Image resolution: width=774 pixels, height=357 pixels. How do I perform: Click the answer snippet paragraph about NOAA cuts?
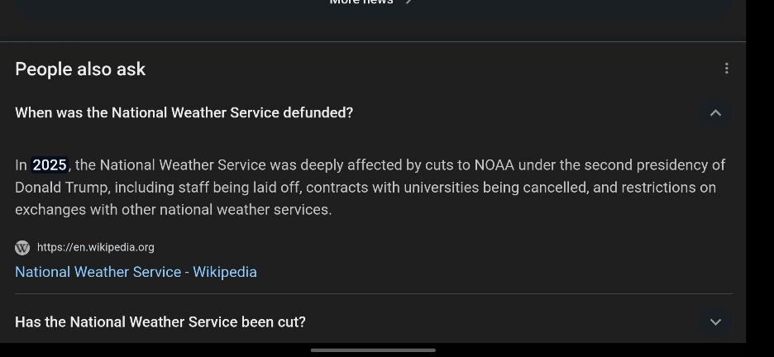(370, 188)
